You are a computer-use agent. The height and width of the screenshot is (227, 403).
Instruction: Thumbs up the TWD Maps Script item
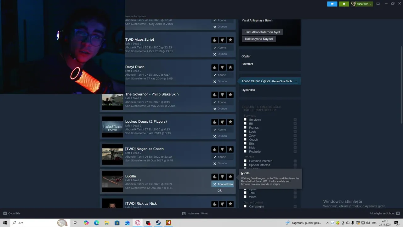tap(214, 40)
